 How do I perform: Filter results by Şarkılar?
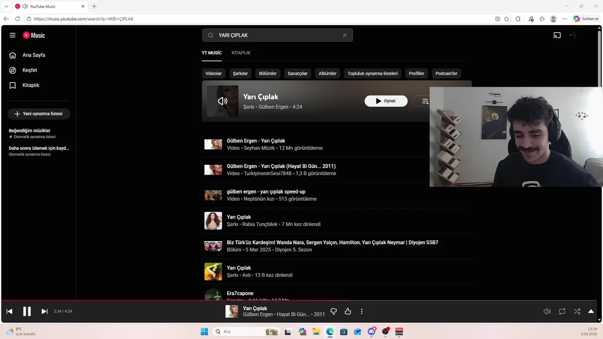pyautogui.click(x=240, y=73)
